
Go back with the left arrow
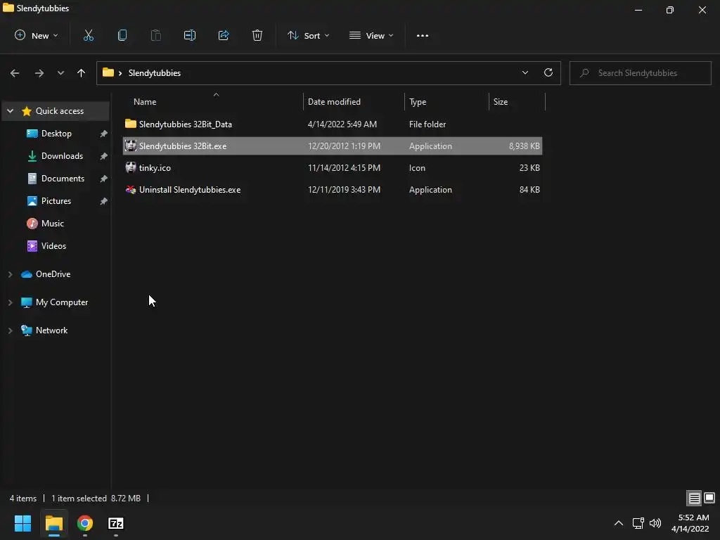point(15,73)
